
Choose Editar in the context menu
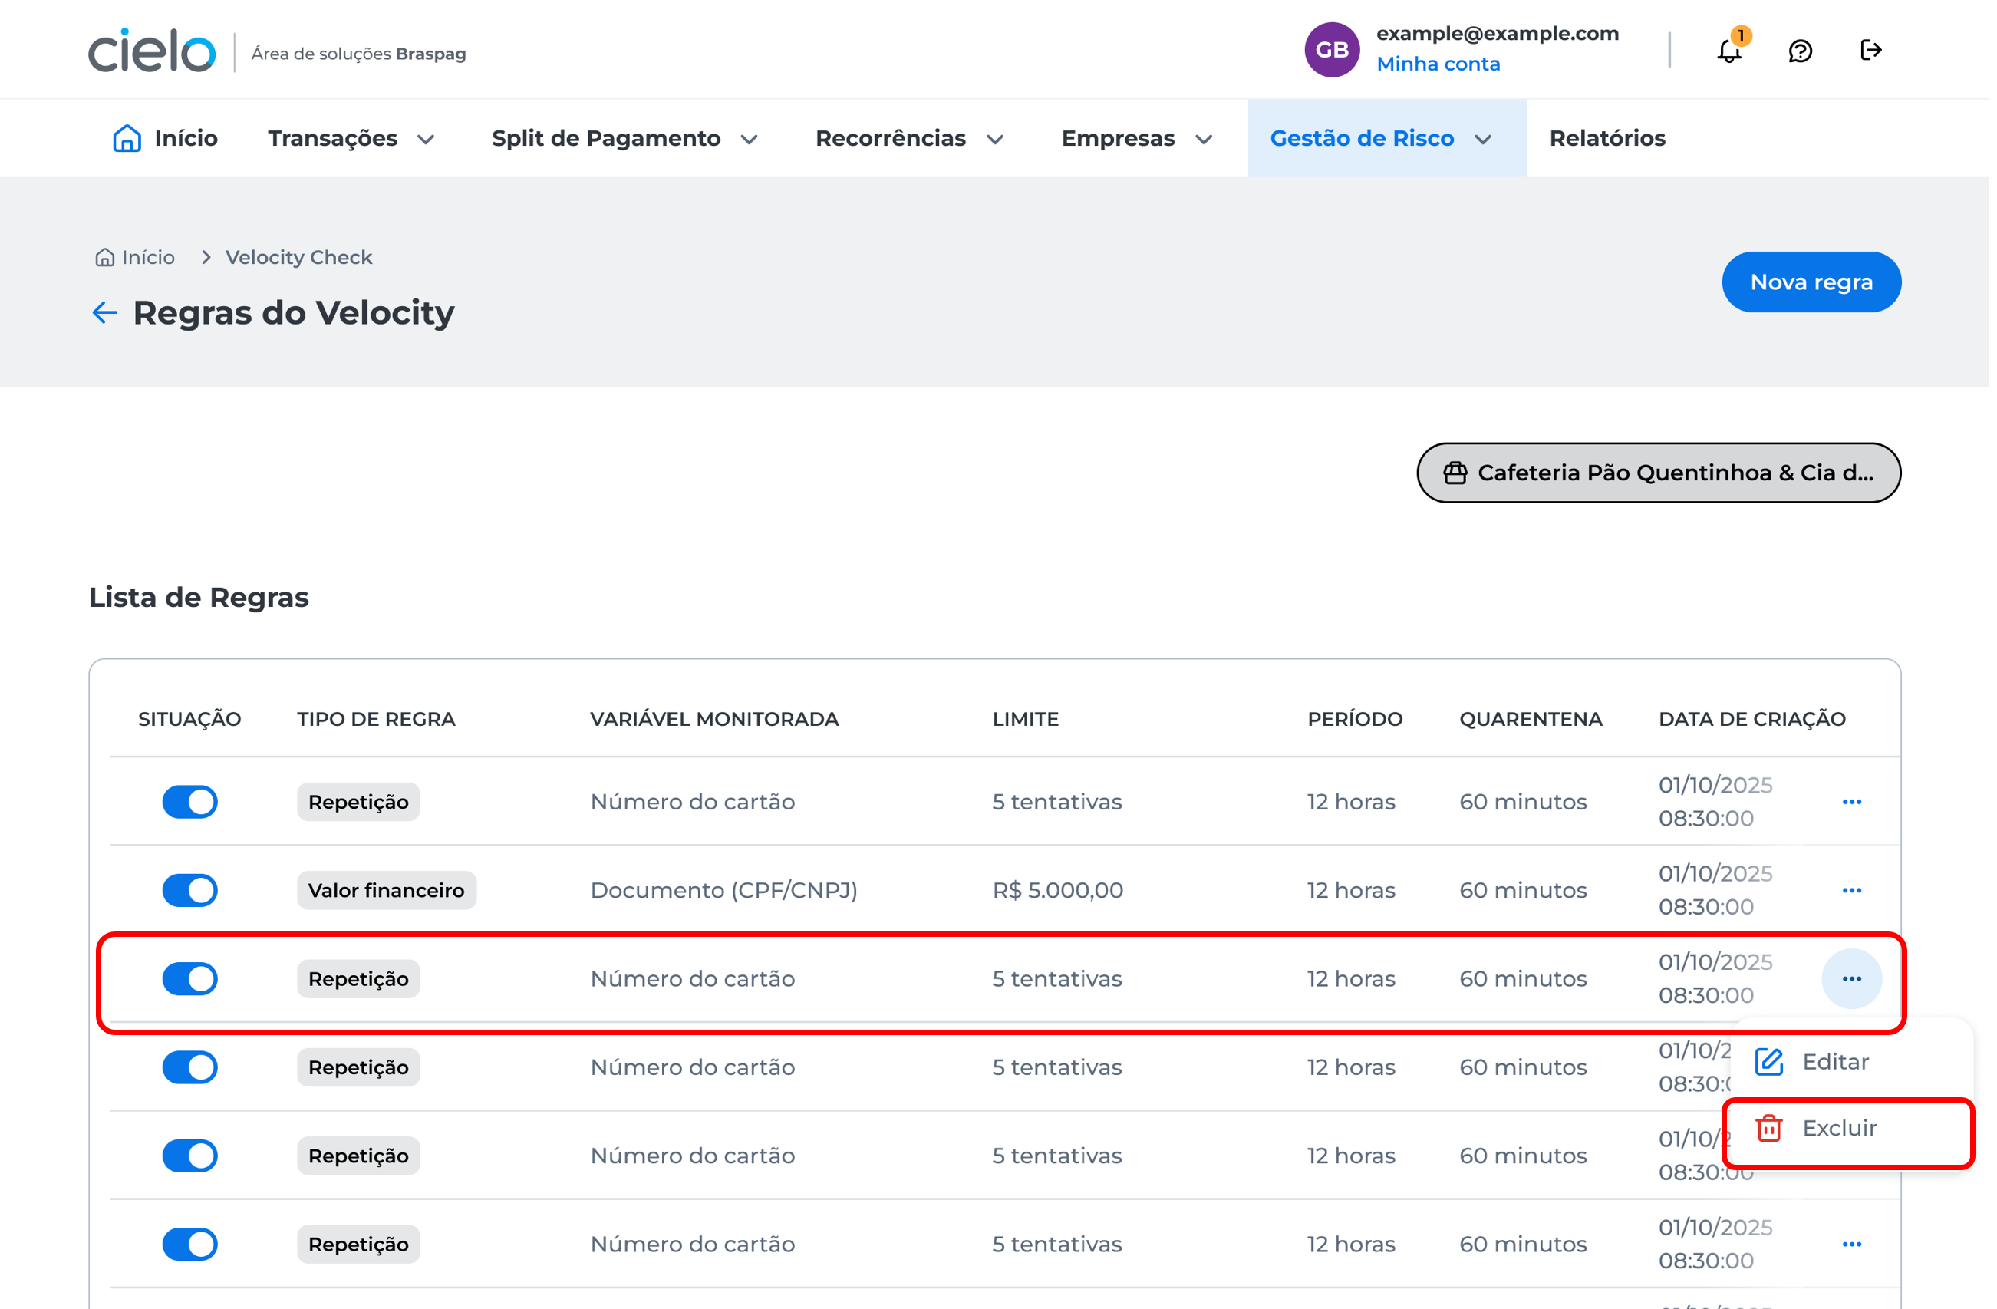(1834, 1062)
